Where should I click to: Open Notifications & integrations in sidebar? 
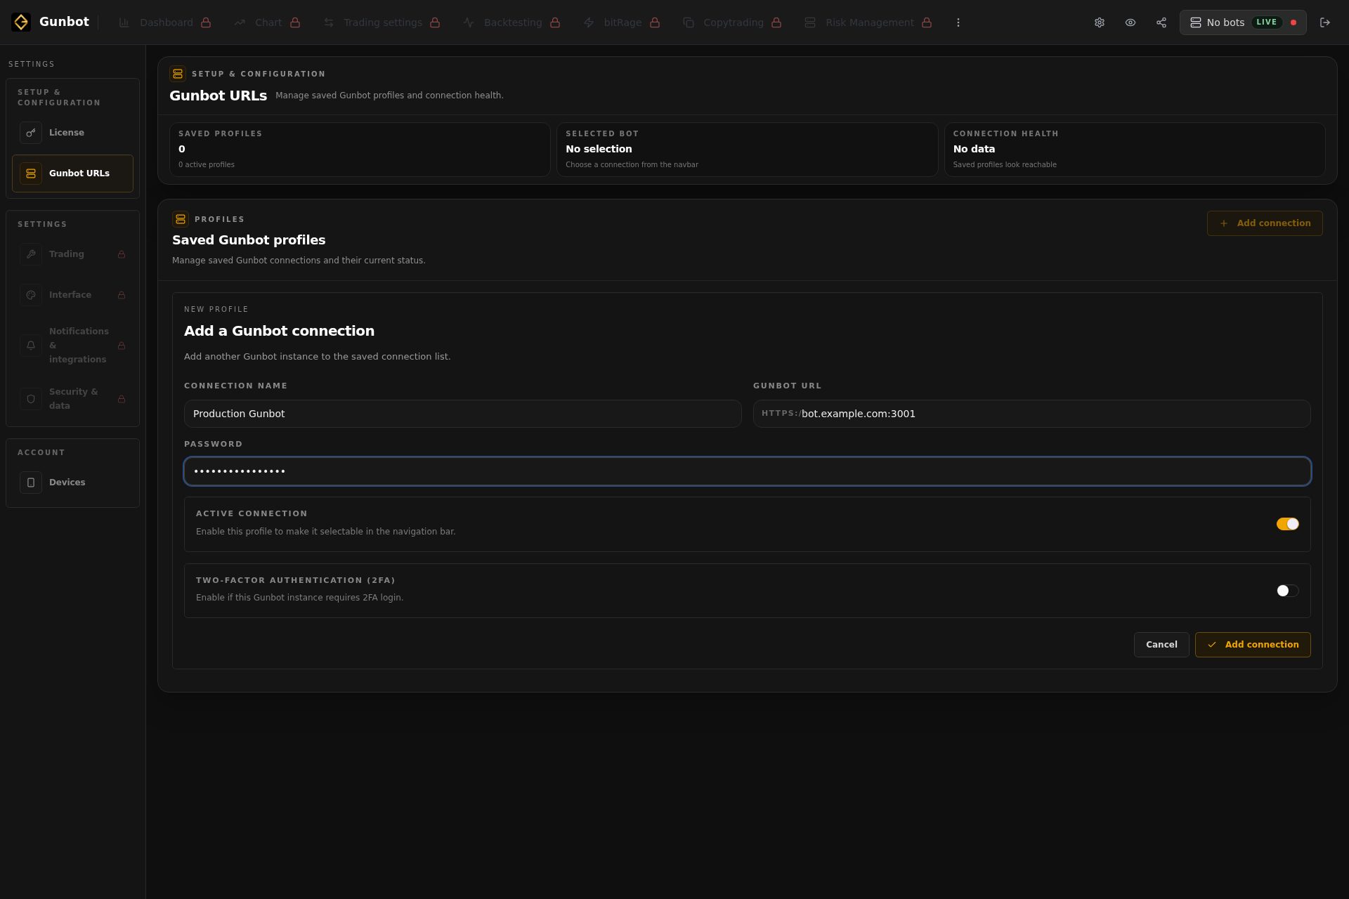coord(72,346)
